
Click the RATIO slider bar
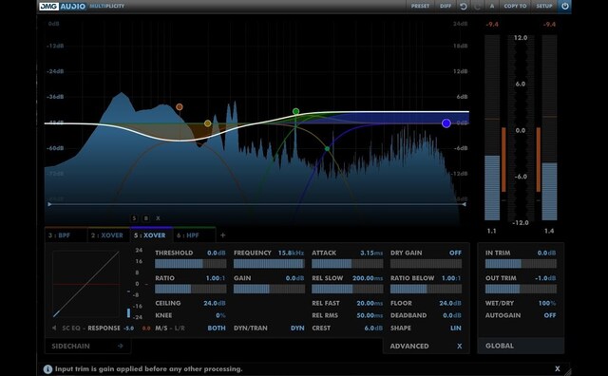[x=190, y=289]
